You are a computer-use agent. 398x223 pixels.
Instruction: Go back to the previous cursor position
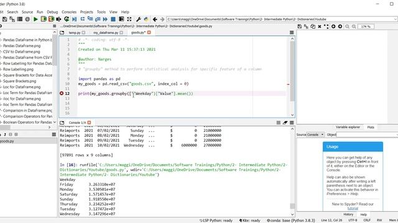tap(155, 19)
